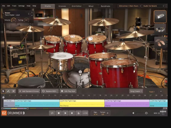Step to the next preset with the down arrow
Viewport: 171px width, 128px height.
pyautogui.click(x=166, y=7)
